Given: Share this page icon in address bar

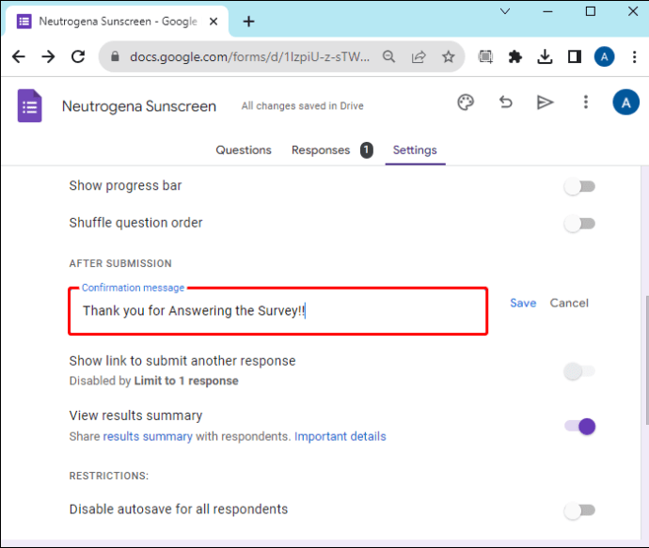Looking at the screenshot, I should click(419, 56).
